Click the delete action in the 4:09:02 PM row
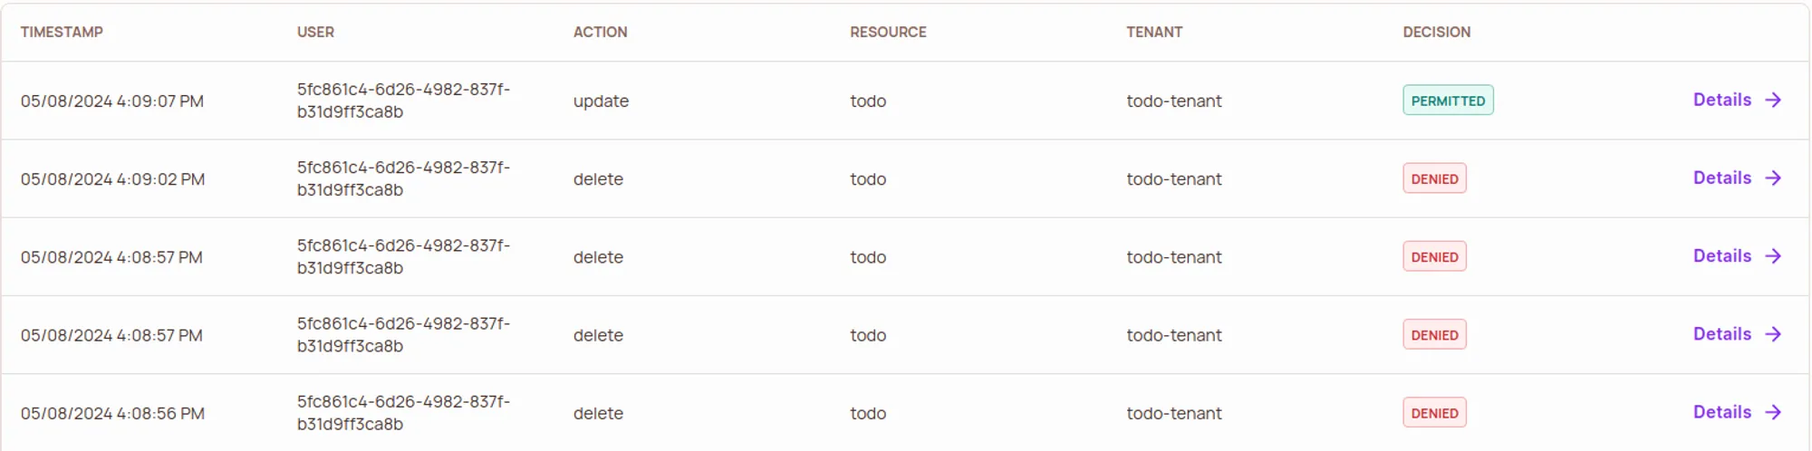Image resolution: width=1812 pixels, height=451 pixels. point(598,179)
